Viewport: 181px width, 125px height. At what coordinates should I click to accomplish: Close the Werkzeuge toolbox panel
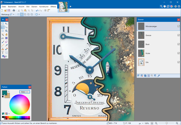pos(7,20)
